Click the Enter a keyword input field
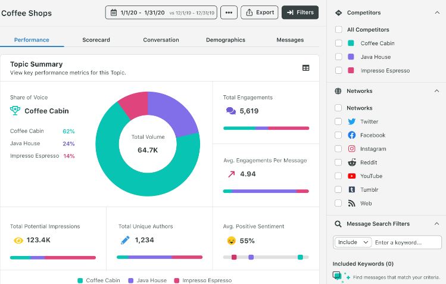Screen dimensions: 446x284 point(407,242)
